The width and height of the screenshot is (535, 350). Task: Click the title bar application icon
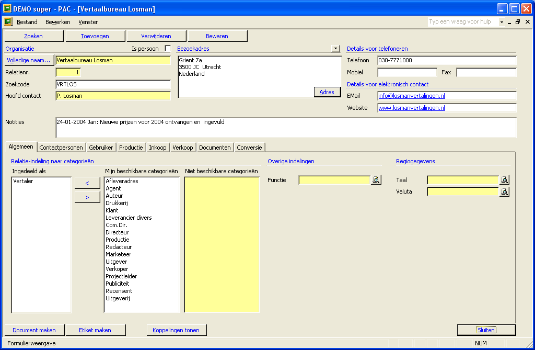[7, 8]
